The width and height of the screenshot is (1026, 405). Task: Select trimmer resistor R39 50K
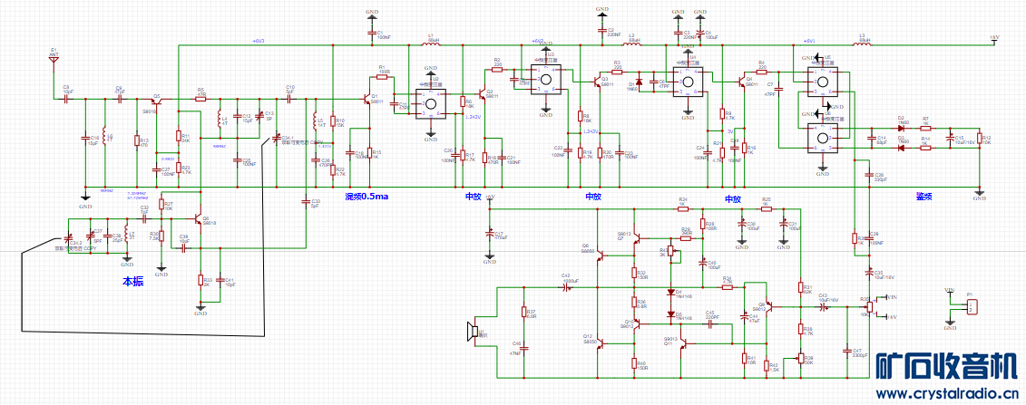799,358
